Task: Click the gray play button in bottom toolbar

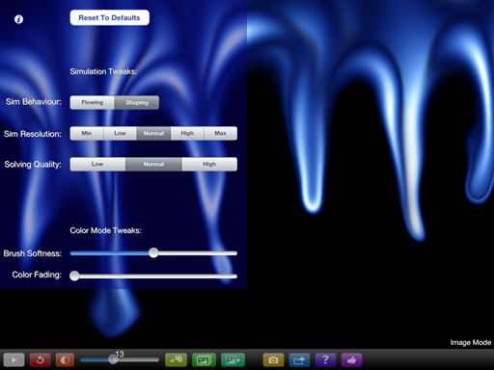Action: point(14,359)
